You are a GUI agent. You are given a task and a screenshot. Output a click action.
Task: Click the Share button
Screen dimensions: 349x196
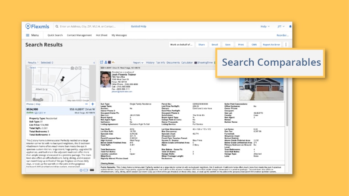pyautogui.click(x=201, y=44)
